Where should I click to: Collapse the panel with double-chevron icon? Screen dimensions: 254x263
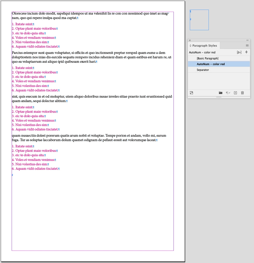248,40
